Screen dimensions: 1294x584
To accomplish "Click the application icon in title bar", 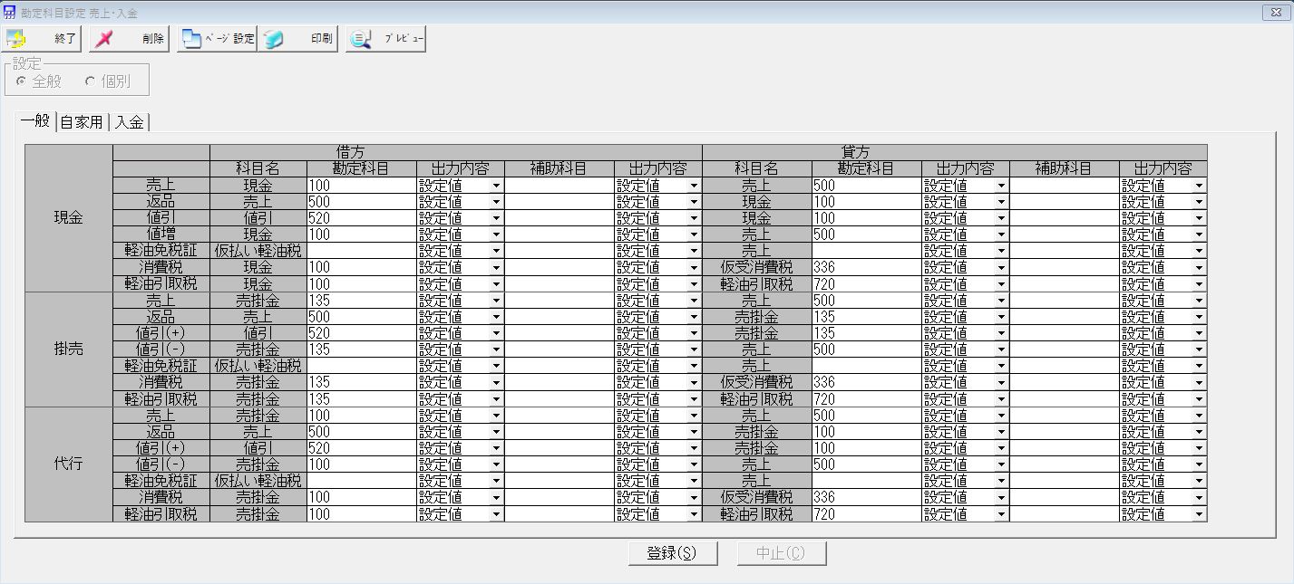I will (x=9, y=13).
